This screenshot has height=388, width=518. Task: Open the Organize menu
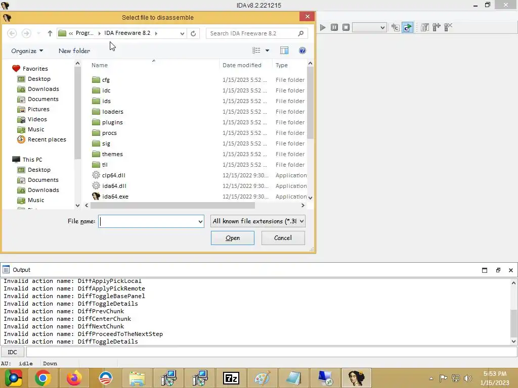(27, 51)
